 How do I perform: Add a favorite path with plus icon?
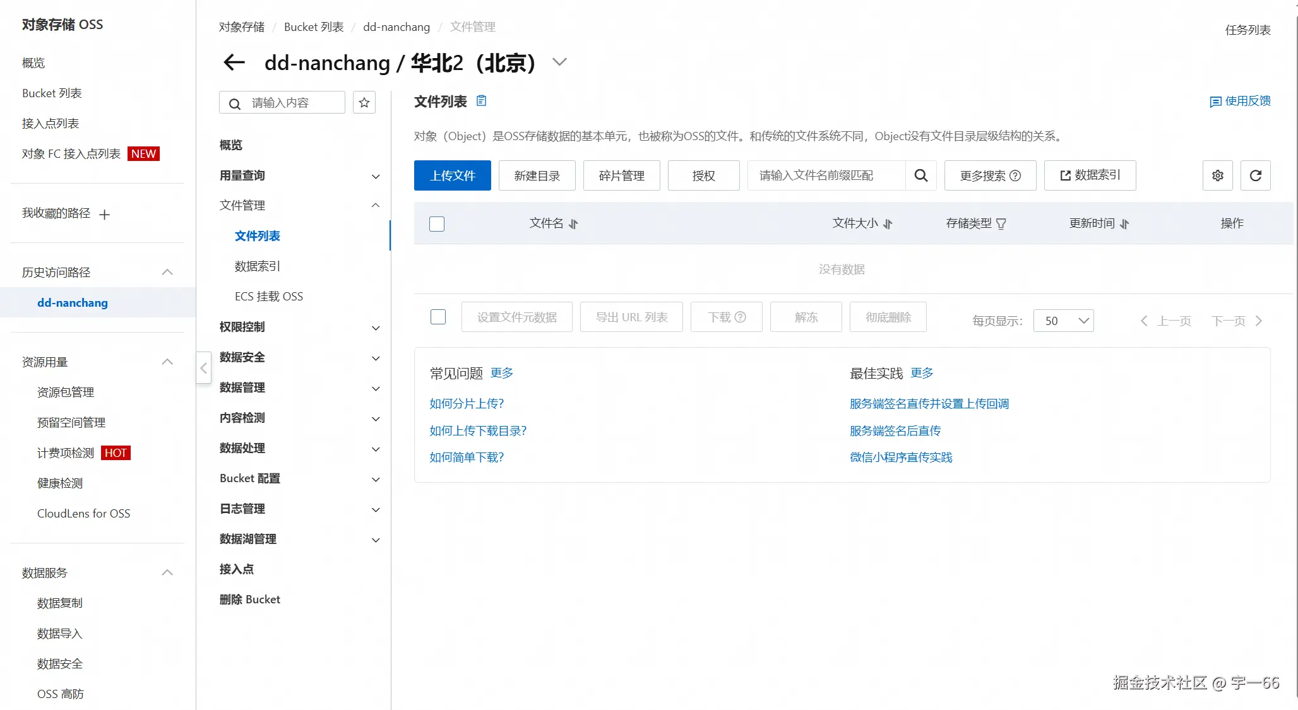tap(105, 215)
